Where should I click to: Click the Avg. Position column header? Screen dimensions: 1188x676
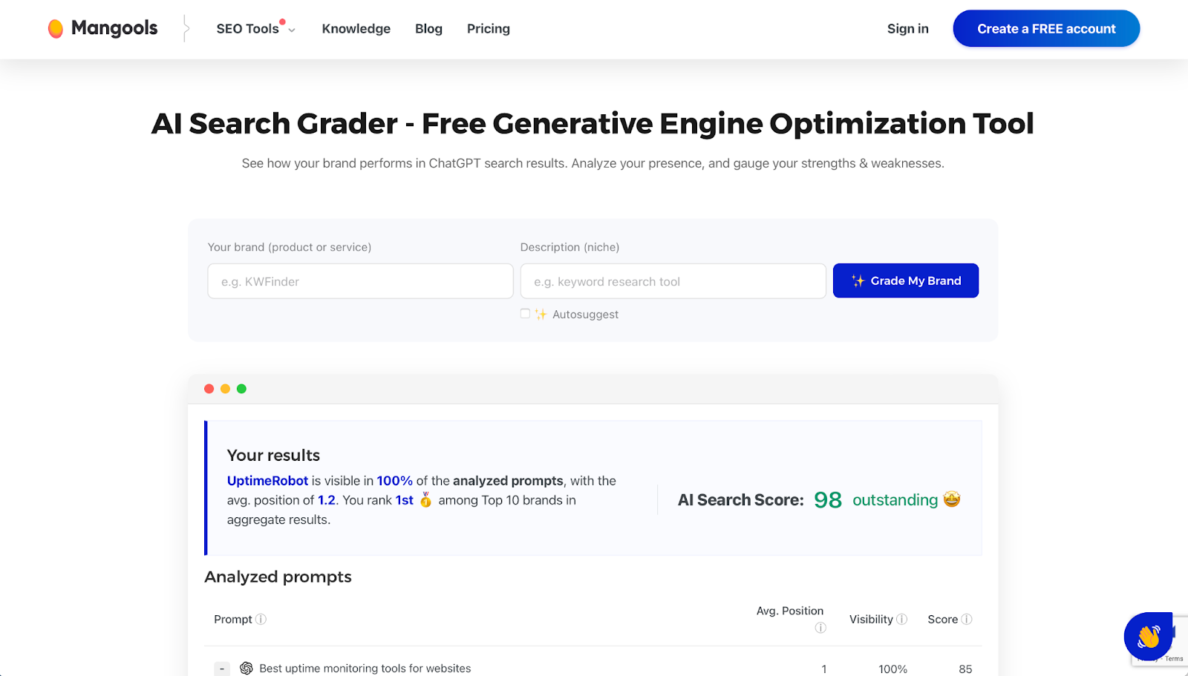coord(790,611)
